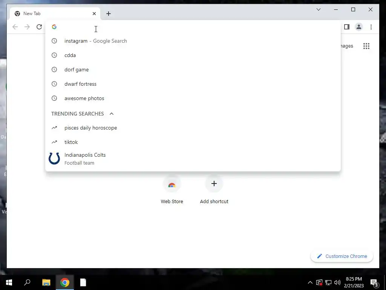Click the Indianapolis Colts horseshoe logo

tap(54, 158)
